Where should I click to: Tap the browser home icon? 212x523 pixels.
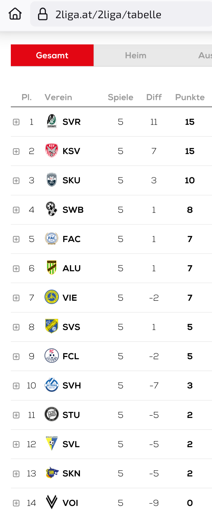click(x=15, y=14)
